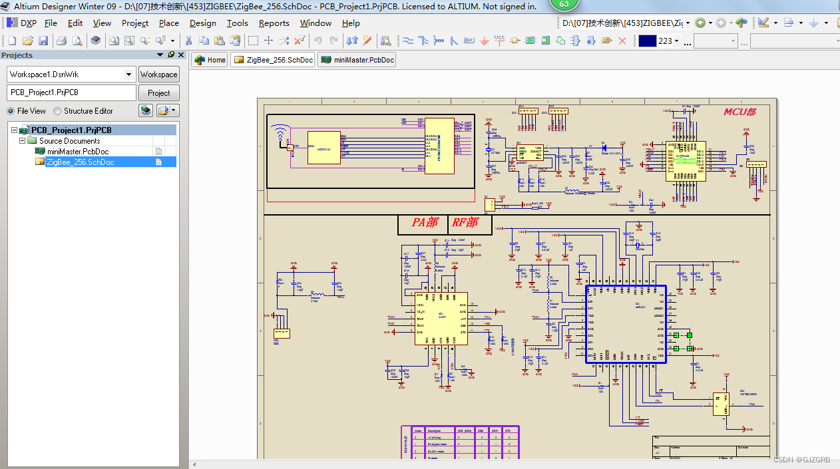This screenshot has width=840, height=469.
Task: Click the Home button above the tabs
Action: pyautogui.click(x=209, y=59)
